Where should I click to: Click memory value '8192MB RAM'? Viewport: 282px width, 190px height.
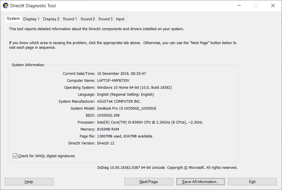click(x=108, y=129)
